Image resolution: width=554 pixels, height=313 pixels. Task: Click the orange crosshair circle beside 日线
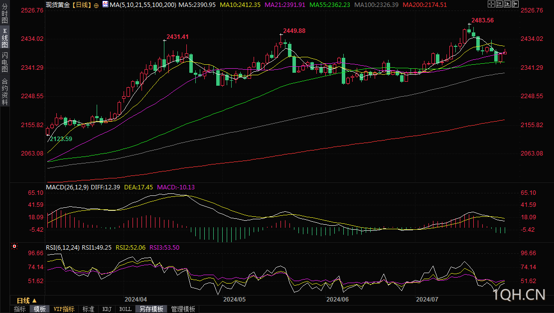[96, 5]
